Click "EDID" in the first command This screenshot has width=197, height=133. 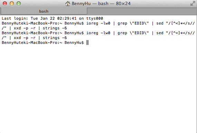[x=139, y=23]
